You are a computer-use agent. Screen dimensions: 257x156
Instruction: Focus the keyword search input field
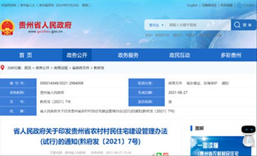coord(198,25)
